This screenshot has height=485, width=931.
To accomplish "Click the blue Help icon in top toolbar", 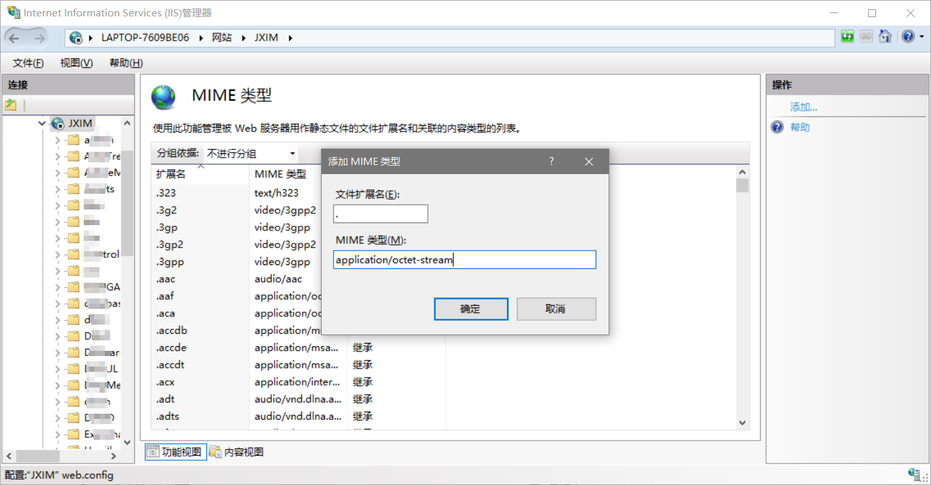I will 907,37.
